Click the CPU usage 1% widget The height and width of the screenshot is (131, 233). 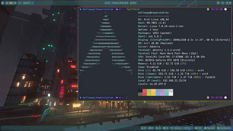(x=158, y=128)
